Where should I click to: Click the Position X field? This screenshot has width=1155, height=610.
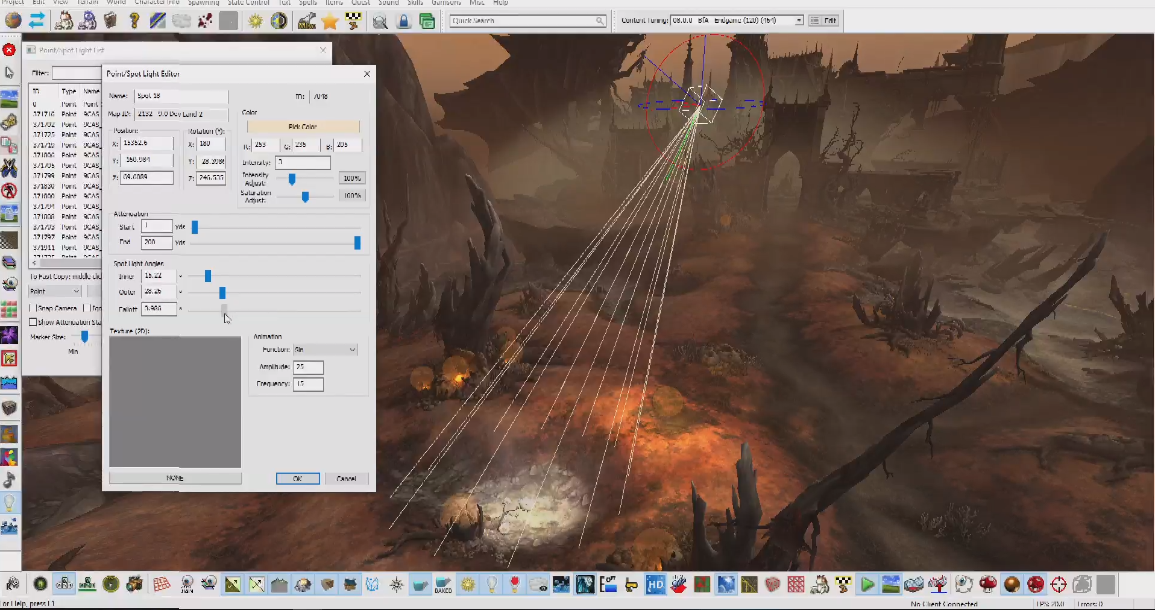[146, 143]
